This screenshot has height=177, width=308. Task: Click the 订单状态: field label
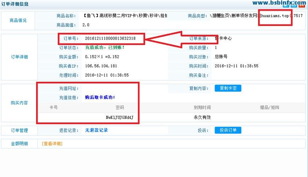click(69, 47)
